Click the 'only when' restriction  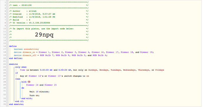[x=21, y=67]
